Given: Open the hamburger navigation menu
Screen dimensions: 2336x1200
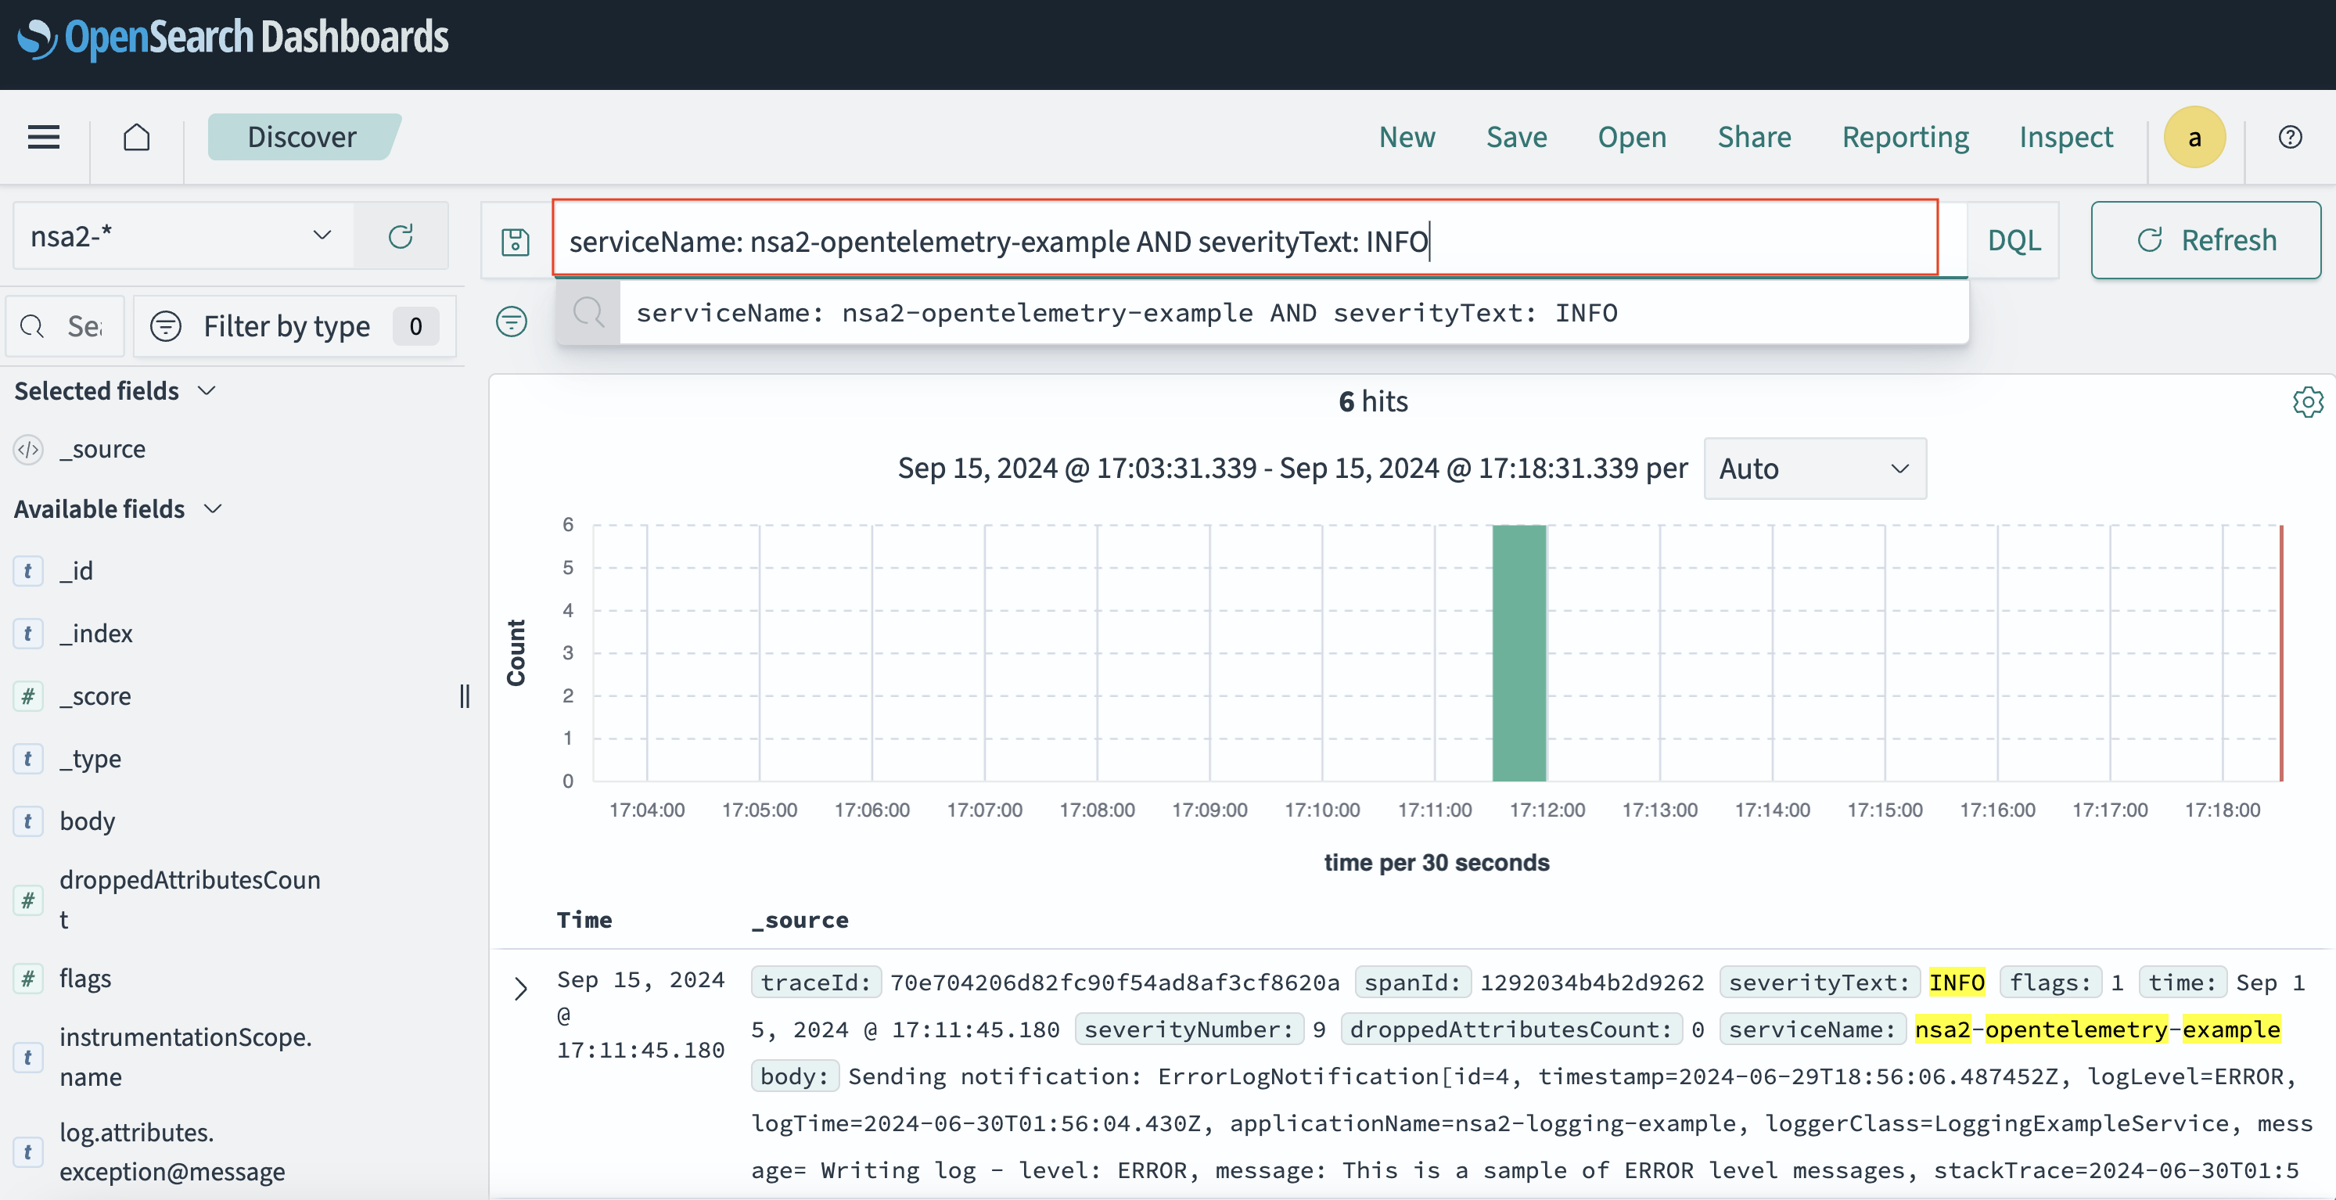Looking at the screenshot, I should 44,137.
